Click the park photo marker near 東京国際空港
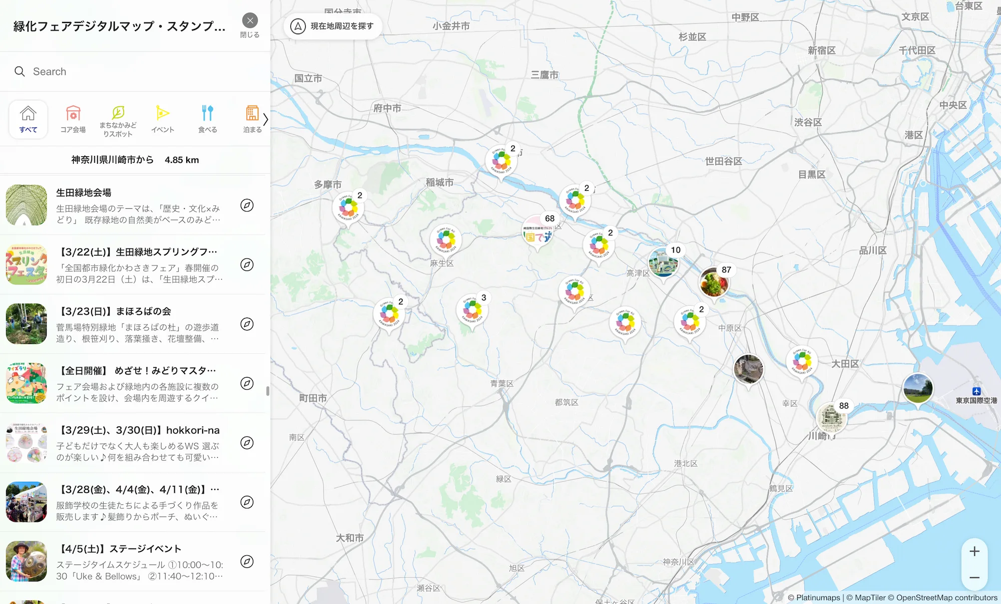This screenshot has width=1001, height=604. [918, 389]
